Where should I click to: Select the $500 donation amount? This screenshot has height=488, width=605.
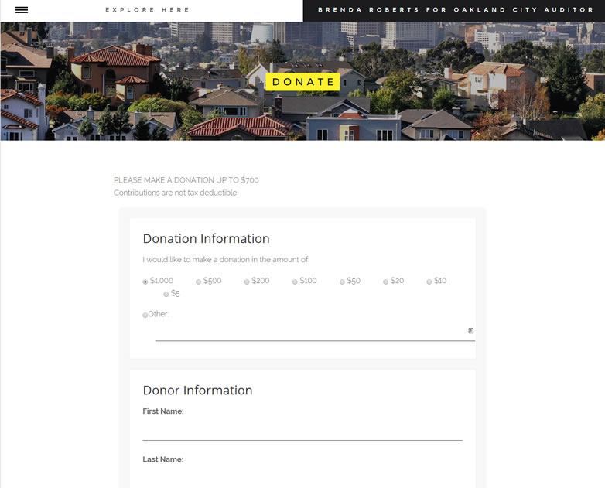coord(198,282)
